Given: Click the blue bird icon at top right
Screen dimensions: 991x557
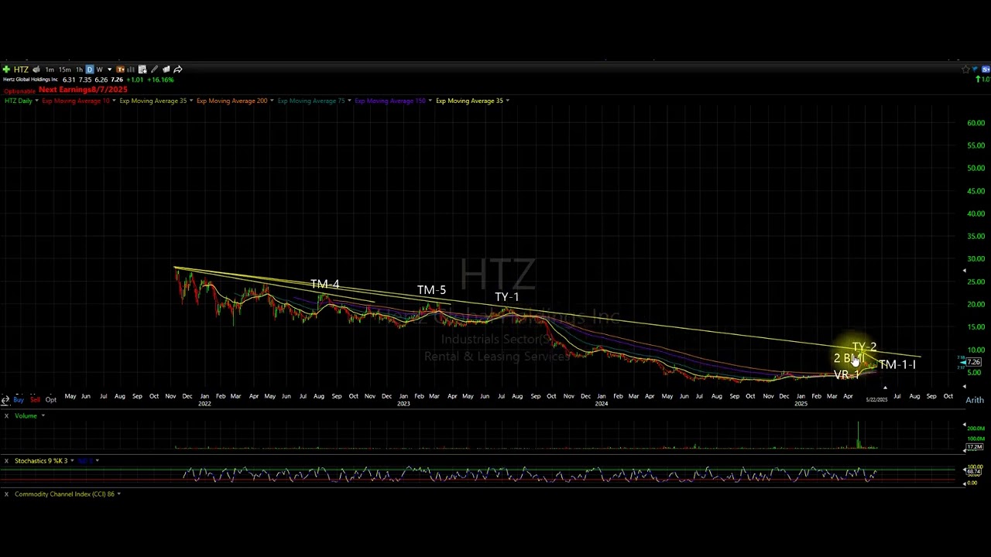Looking at the screenshot, I should [x=975, y=69].
